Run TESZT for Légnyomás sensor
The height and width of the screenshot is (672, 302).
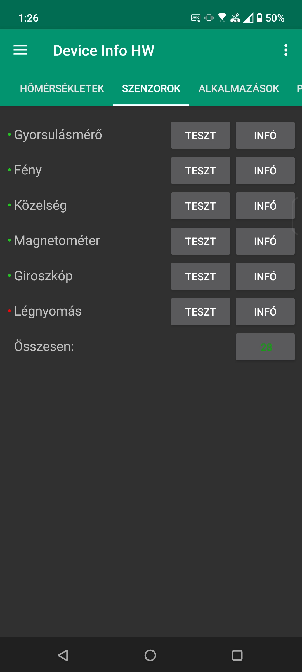pyautogui.click(x=200, y=312)
